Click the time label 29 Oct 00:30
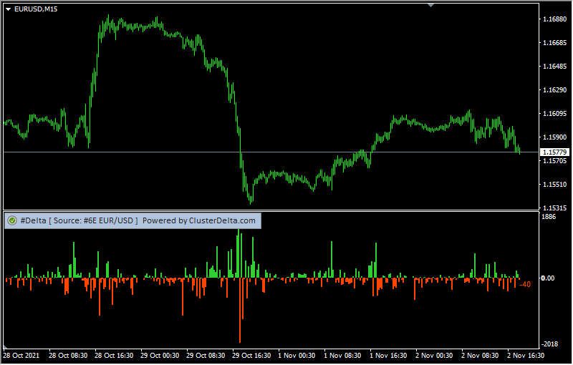 (160, 355)
